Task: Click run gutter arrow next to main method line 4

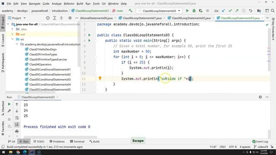Action: click(89, 40)
